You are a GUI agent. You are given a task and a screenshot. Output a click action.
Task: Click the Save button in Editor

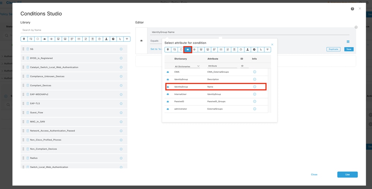coord(349,49)
